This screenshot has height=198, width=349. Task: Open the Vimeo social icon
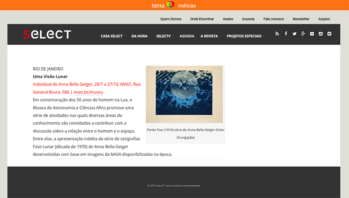point(329,34)
